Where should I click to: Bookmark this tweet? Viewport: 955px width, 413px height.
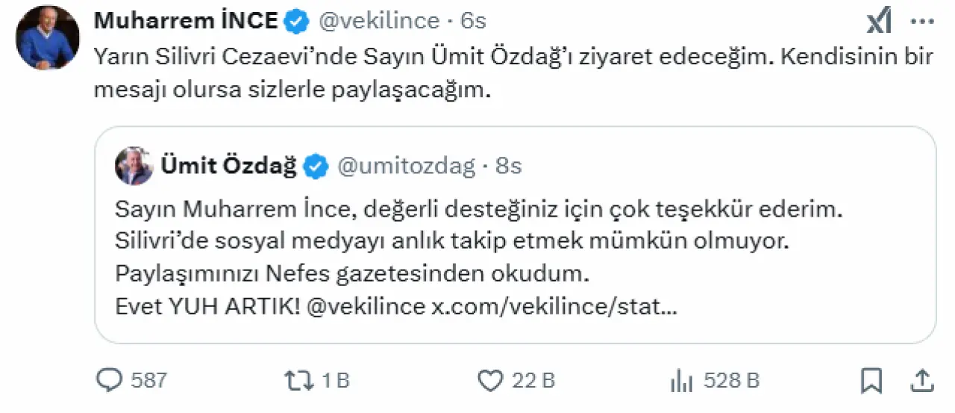click(x=871, y=381)
